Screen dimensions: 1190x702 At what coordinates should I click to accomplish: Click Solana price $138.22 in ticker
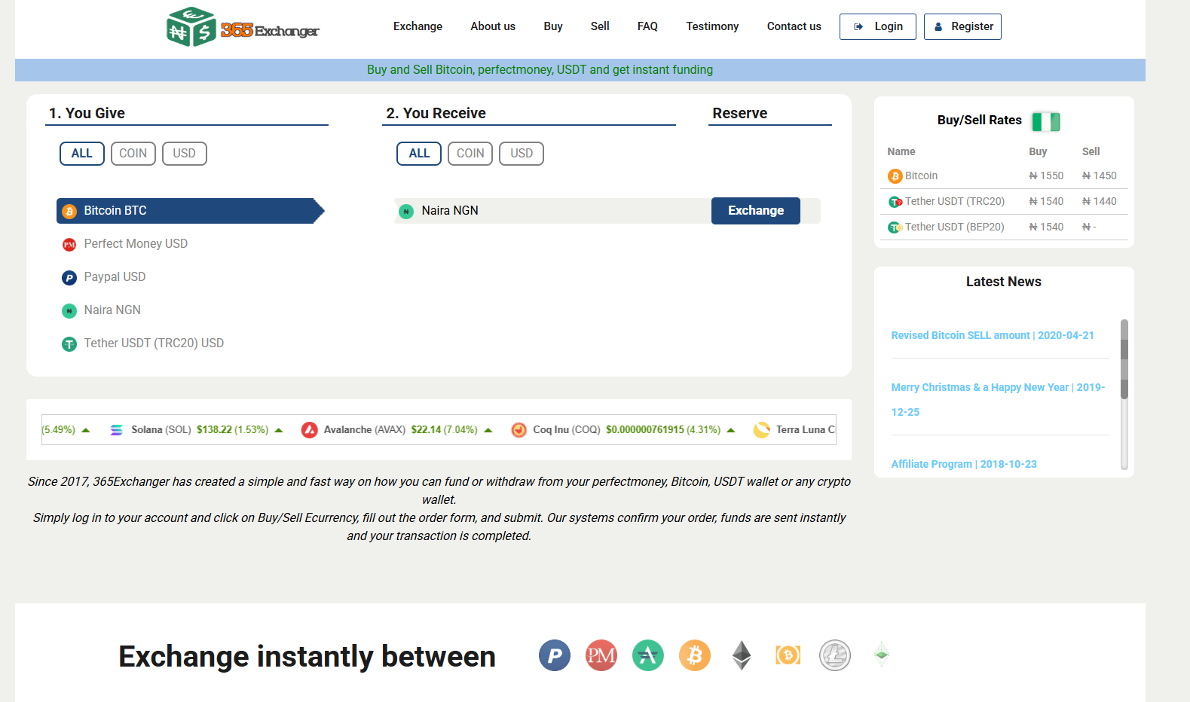pos(214,430)
